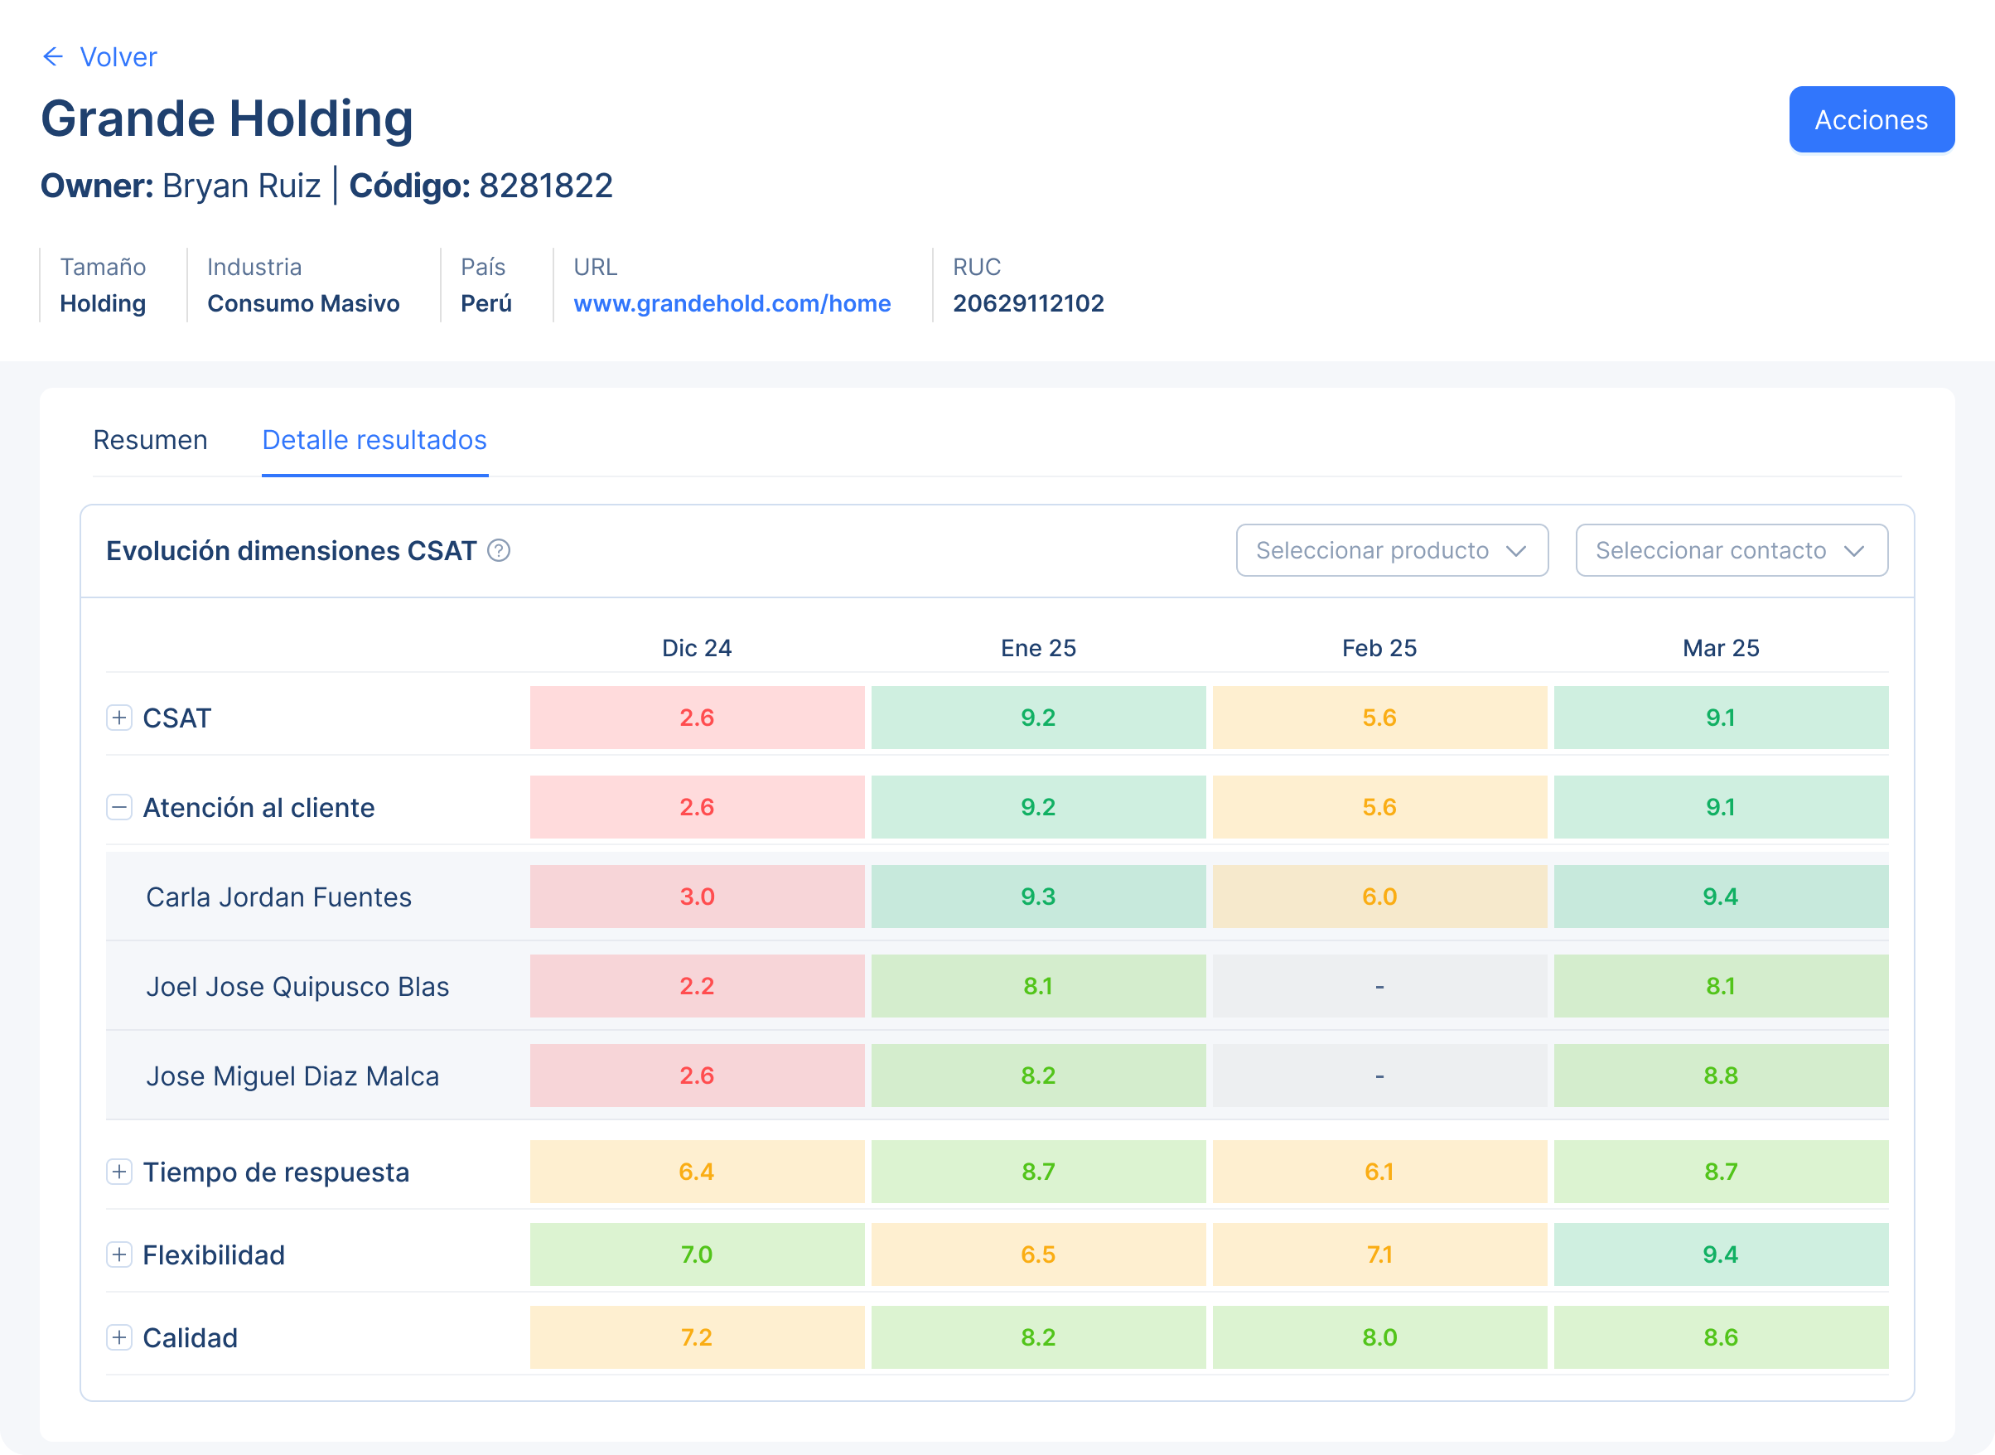
Task: Click the Volver link text
Action: [x=118, y=57]
